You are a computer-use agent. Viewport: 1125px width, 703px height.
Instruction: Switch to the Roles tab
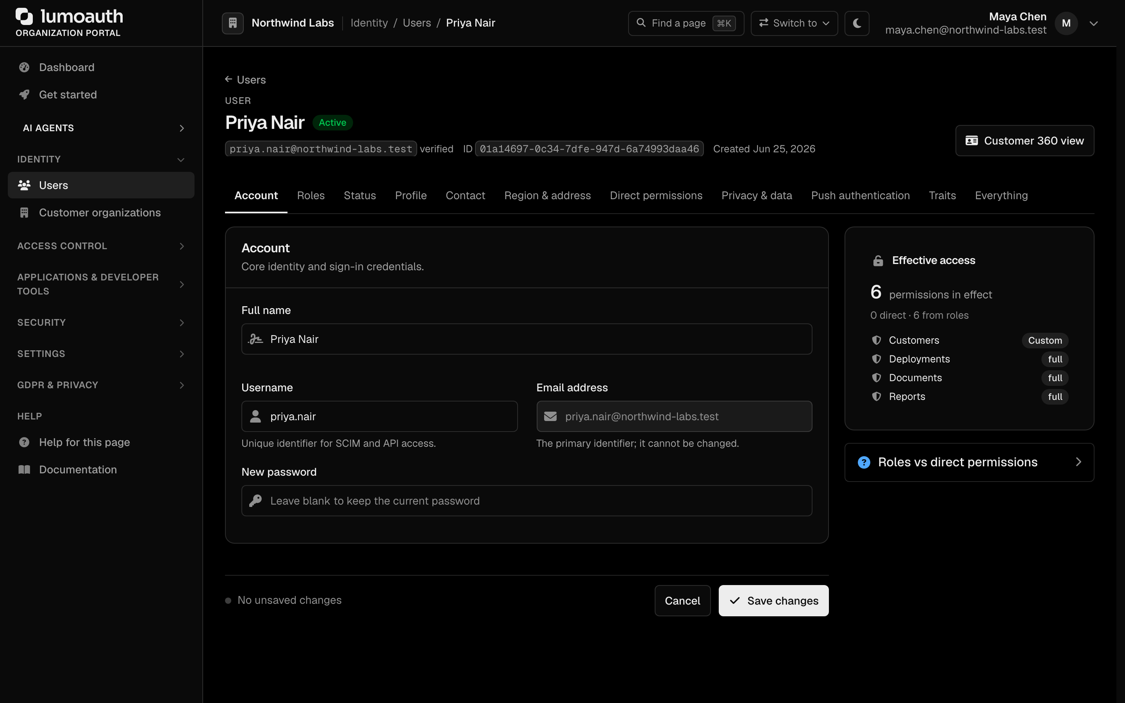click(311, 196)
